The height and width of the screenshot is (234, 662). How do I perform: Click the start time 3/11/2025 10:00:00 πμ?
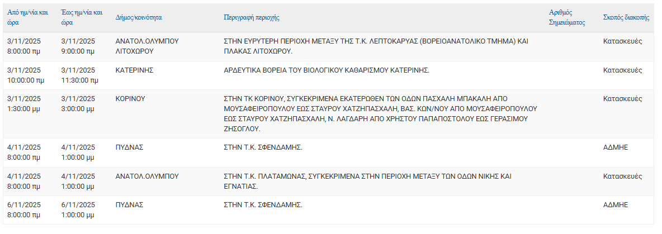tap(24, 75)
